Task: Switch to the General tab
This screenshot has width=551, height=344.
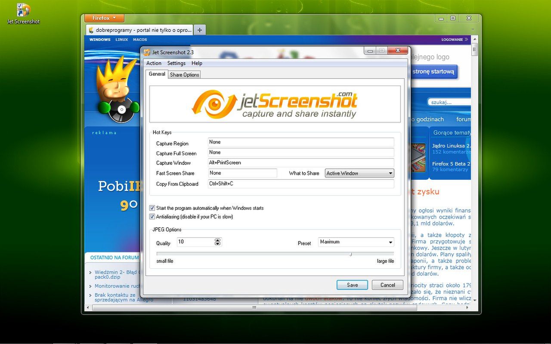Action: (x=157, y=74)
